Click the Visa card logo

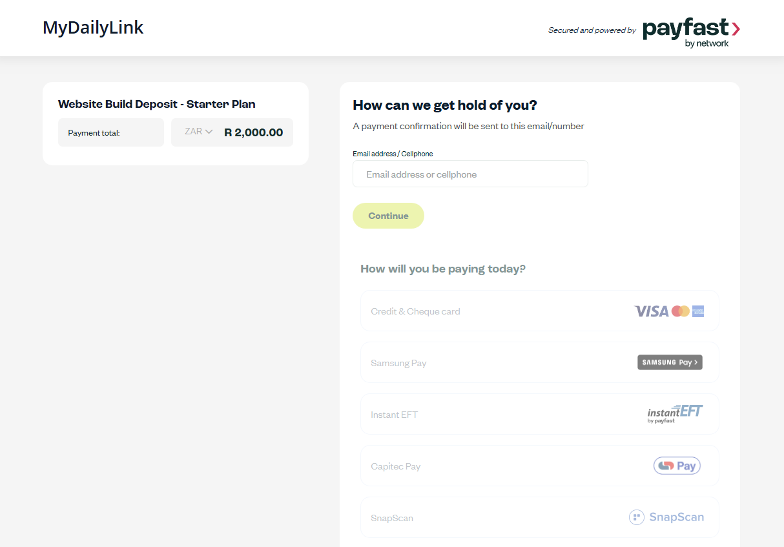tap(651, 311)
